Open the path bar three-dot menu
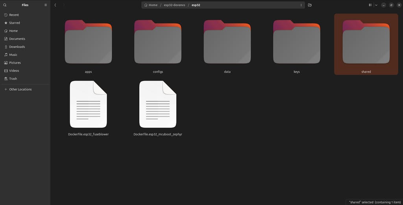Viewport: 403px width, 205px height. tap(301, 5)
